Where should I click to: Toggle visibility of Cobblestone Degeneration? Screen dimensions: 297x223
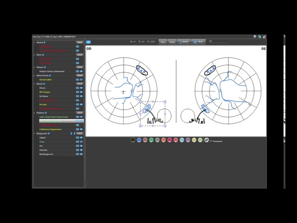tap(81, 129)
